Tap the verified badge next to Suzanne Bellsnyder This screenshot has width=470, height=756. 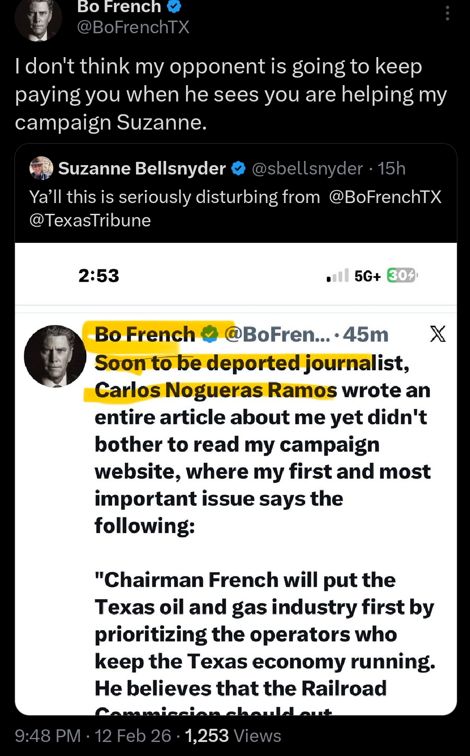[239, 168]
